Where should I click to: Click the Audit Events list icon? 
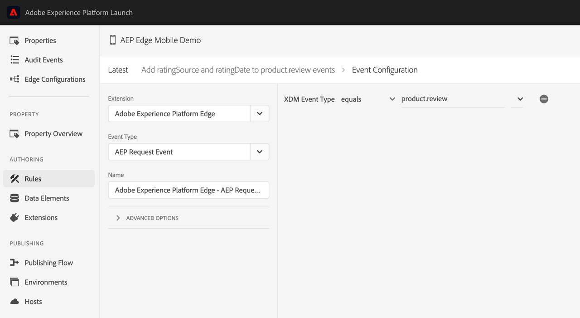pyautogui.click(x=14, y=60)
